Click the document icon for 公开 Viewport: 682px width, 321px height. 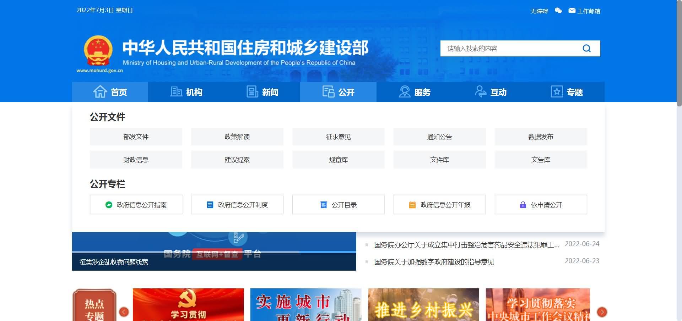point(328,92)
